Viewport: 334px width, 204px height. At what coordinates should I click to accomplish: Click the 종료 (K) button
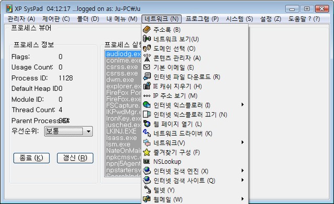coord(31,158)
